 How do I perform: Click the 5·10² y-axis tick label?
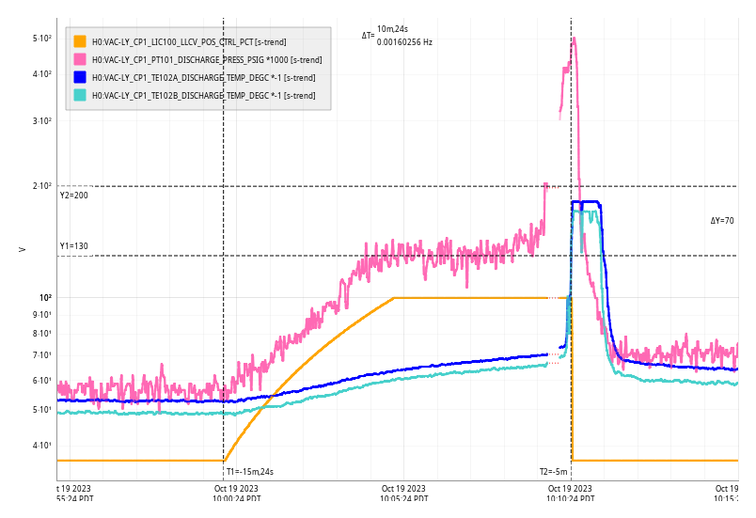41,39
